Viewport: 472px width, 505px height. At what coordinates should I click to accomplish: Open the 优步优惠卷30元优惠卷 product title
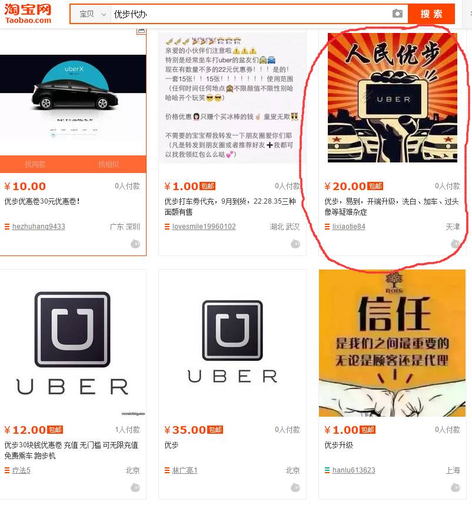click(x=42, y=202)
